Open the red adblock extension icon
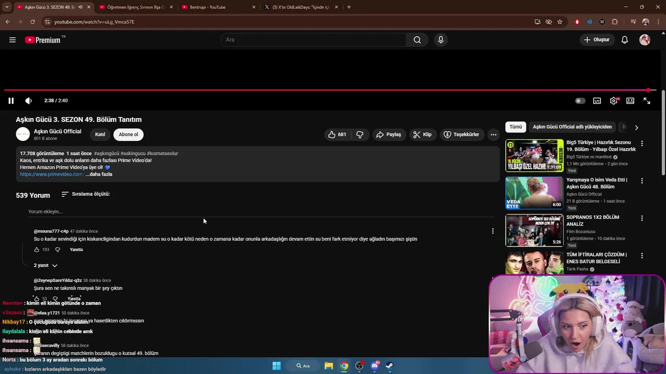The image size is (666, 374). (x=577, y=22)
